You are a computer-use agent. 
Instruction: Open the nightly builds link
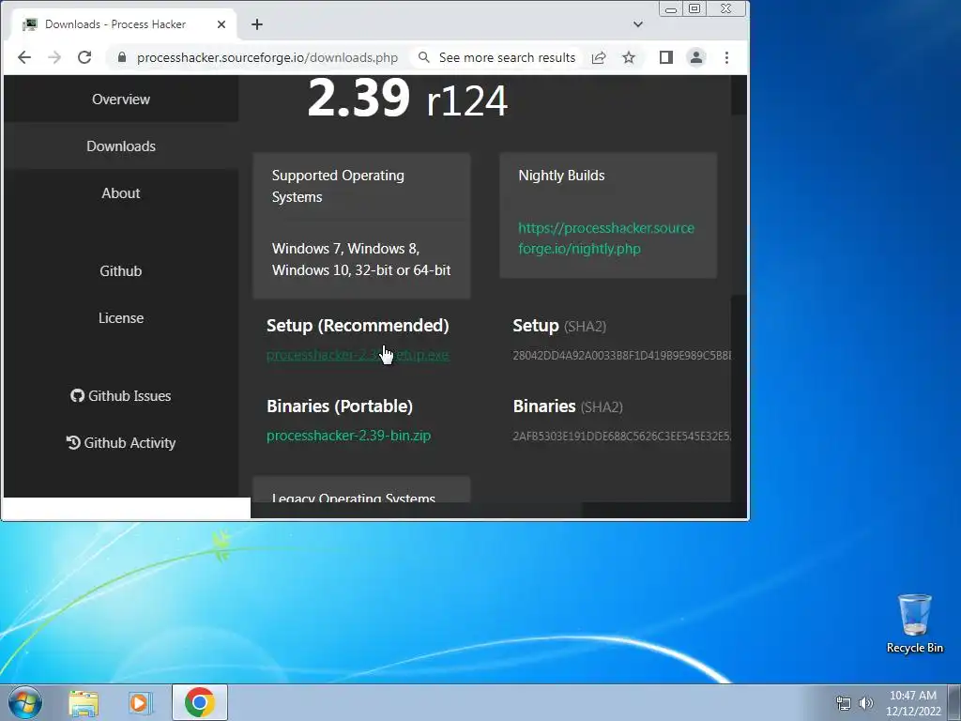606,238
